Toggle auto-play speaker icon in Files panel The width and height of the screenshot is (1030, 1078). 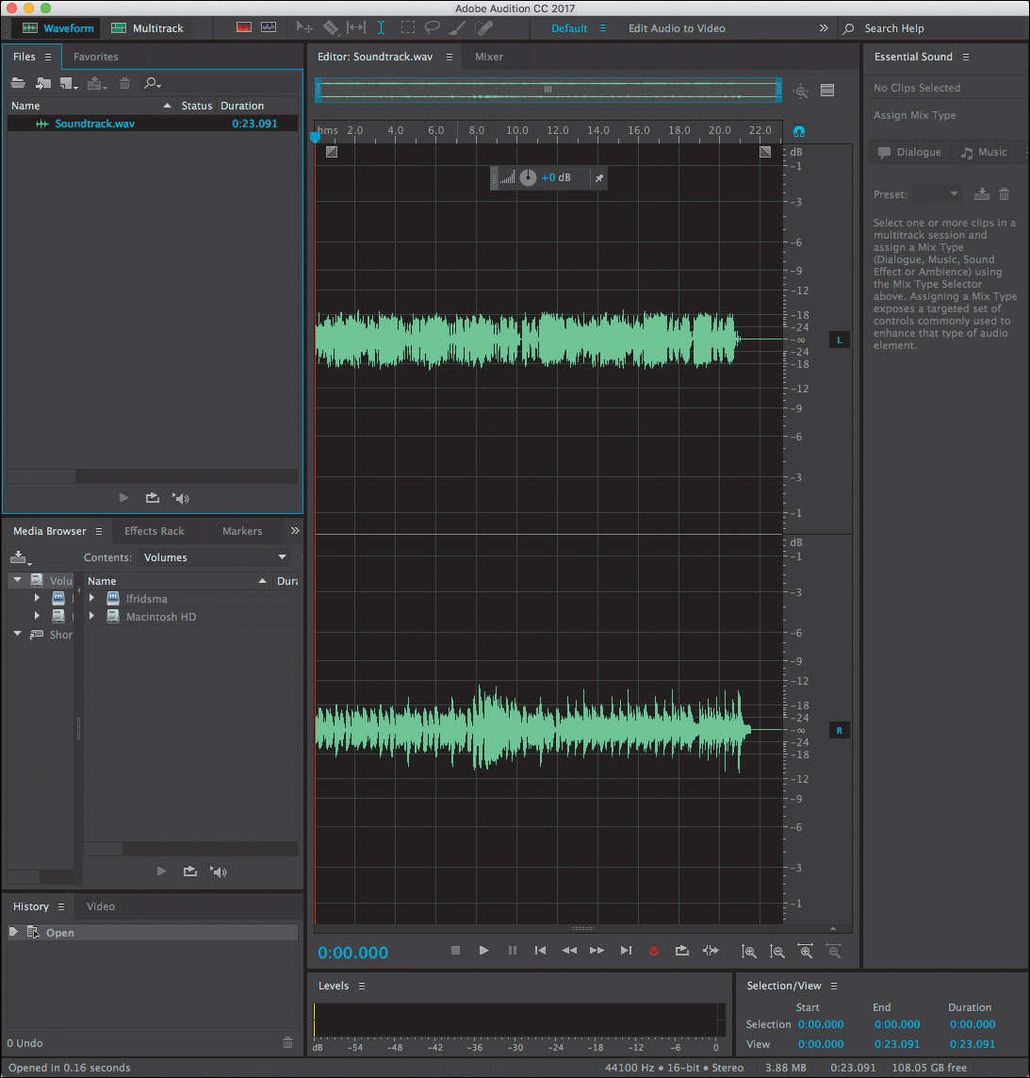(x=181, y=498)
